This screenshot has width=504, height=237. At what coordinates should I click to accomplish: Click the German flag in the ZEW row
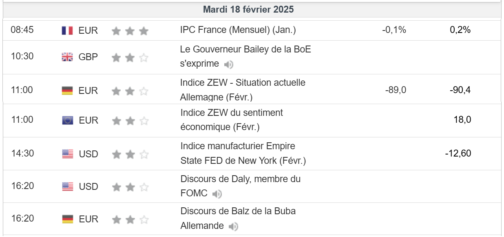coord(67,91)
